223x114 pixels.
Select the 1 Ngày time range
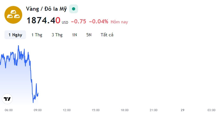click(15, 35)
